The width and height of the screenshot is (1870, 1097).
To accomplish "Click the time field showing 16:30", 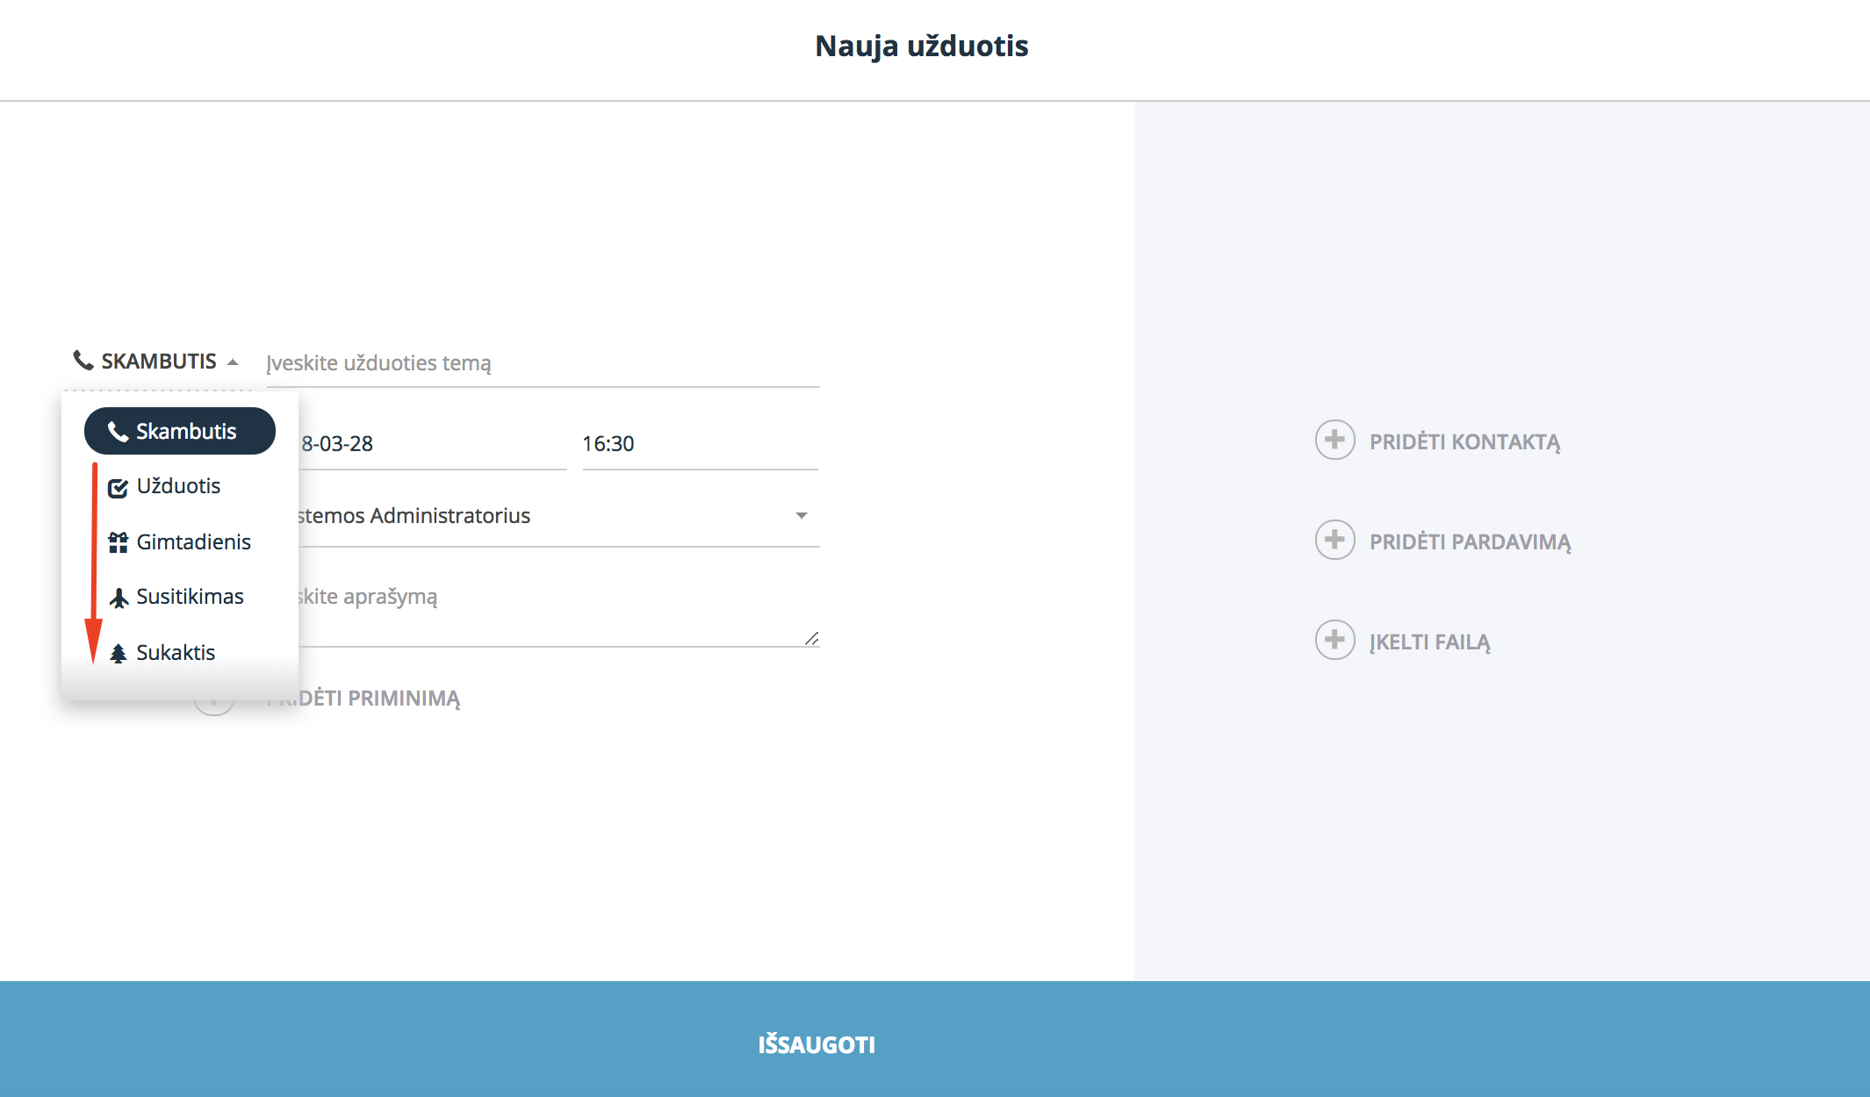I will (700, 444).
